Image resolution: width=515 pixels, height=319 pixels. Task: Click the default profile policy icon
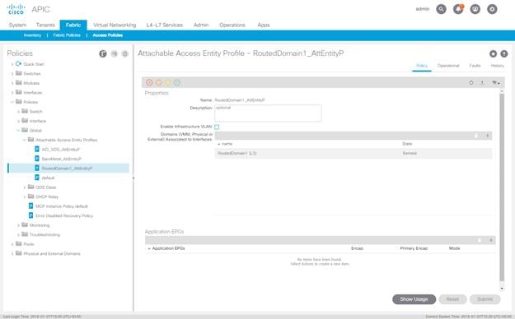[37, 178]
